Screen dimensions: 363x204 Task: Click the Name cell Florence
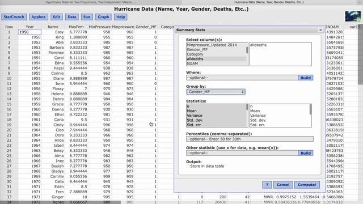coord(56,53)
